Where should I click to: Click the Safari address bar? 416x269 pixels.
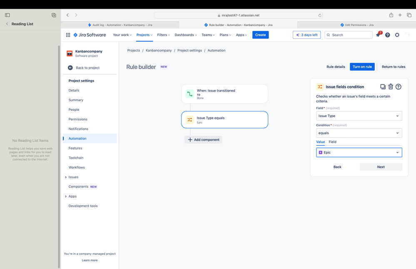[239, 15]
